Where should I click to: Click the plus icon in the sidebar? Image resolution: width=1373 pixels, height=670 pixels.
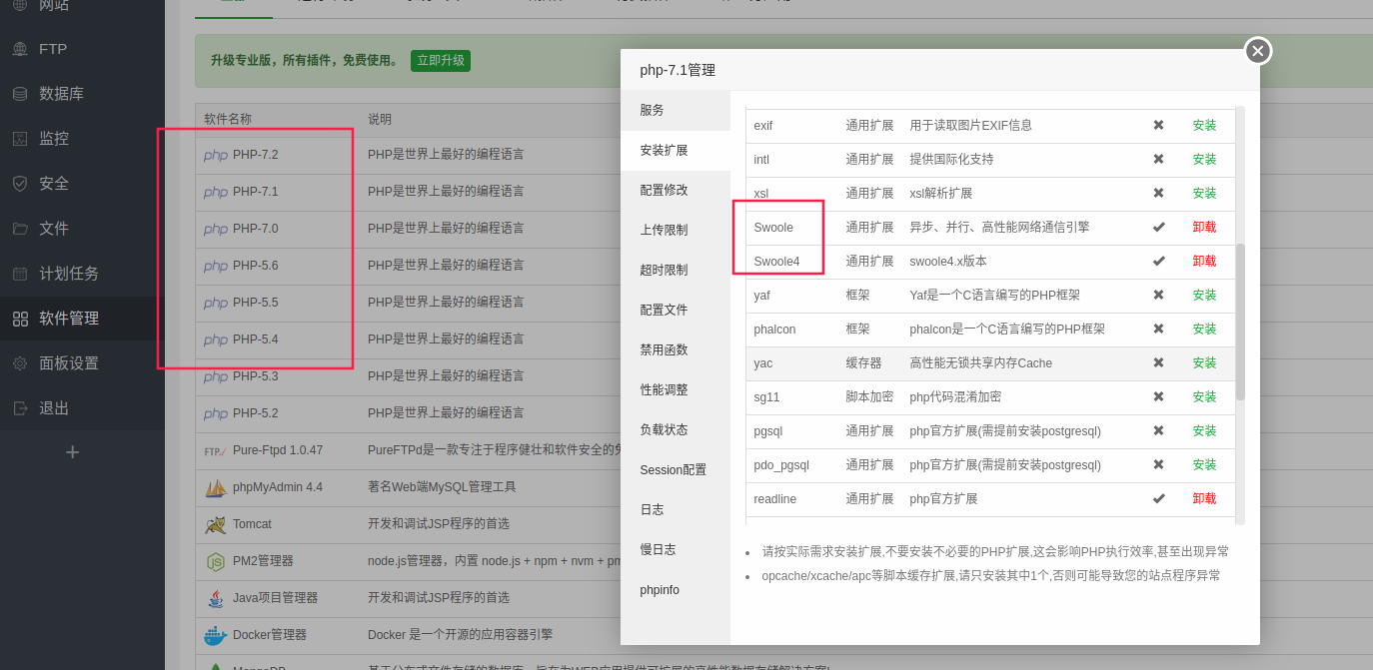[x=72, y=452]
